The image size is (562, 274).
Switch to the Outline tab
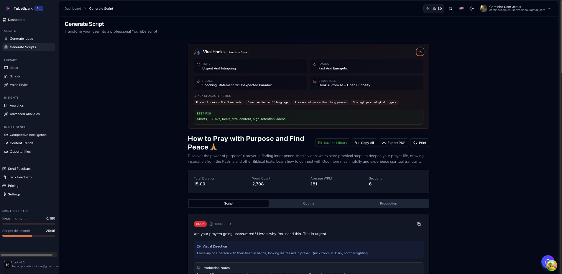[x=308, y=203]
